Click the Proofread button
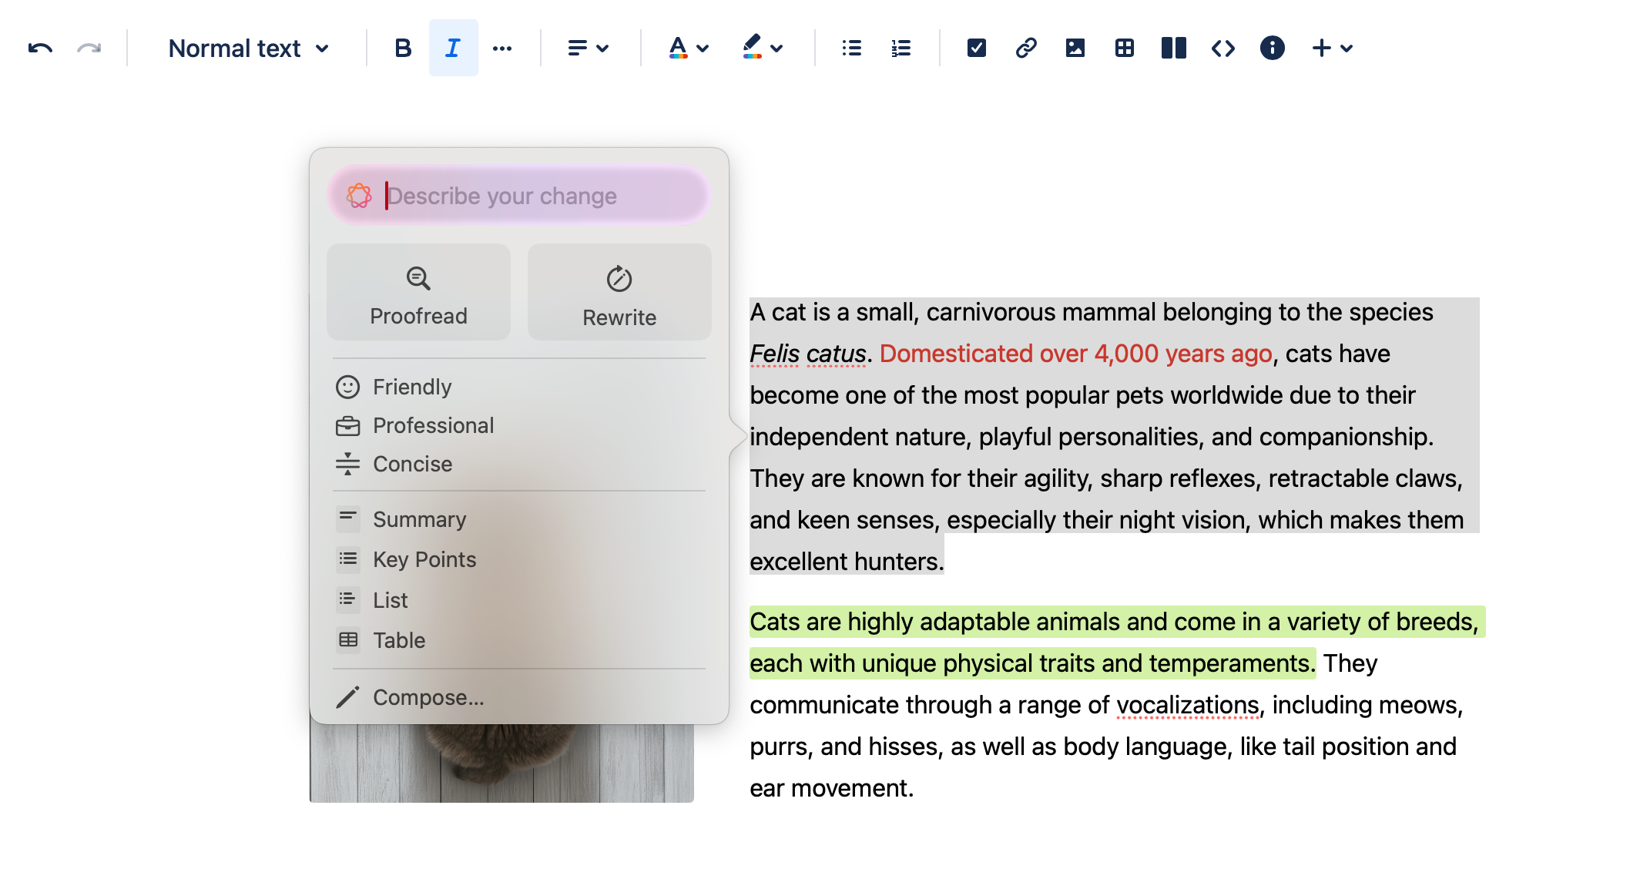This screenshot has width=1630, height=869. (x=418, y=293)
